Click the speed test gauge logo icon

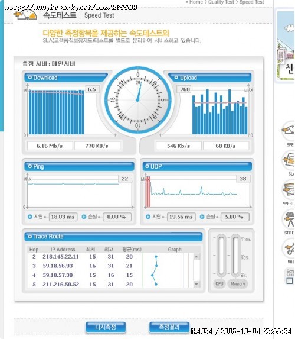[25, 15]
